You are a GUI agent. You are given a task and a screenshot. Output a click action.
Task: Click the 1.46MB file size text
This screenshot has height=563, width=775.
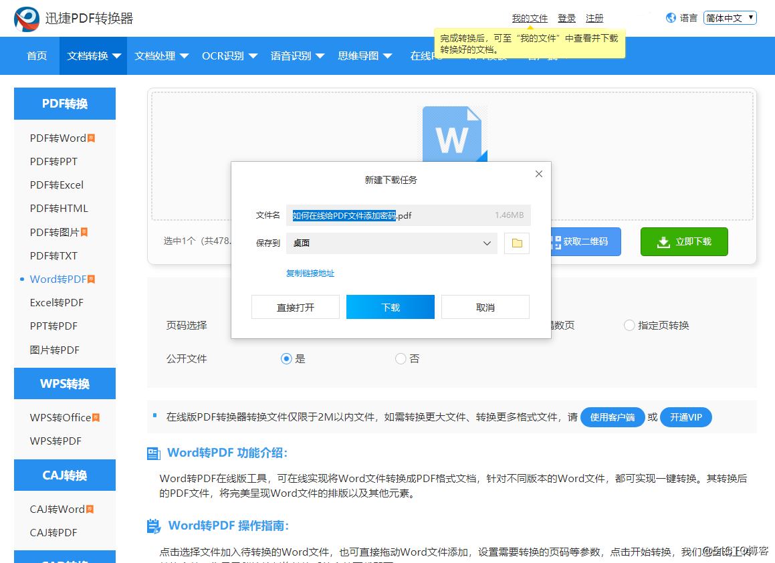click(509, 215)
